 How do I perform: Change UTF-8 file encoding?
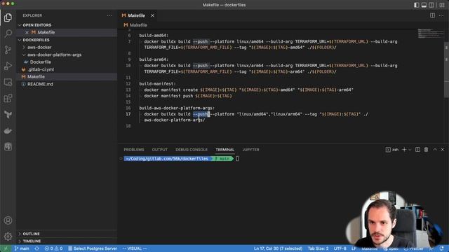click(x=340, y=248)
